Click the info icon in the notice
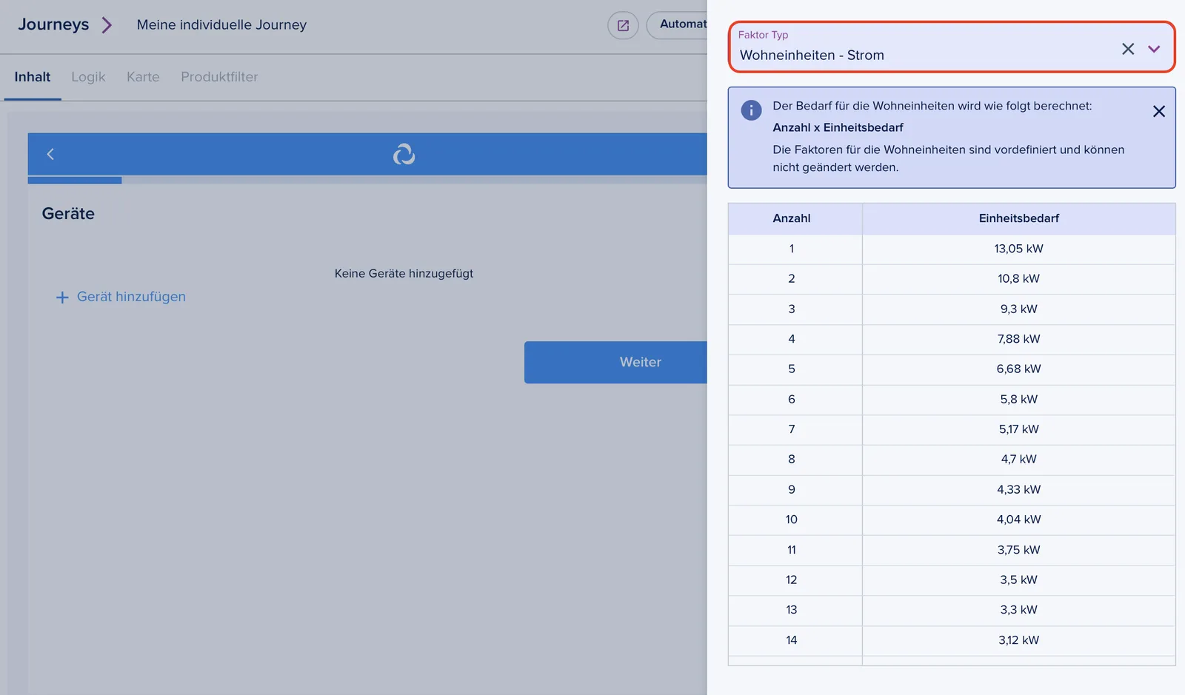The height and width of the screenshot is (695, 1185). pyautogui.click(x=751, y=110)
